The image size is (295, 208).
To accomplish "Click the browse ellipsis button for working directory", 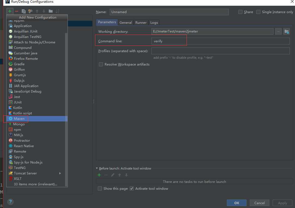I will (x=278, y=31).
